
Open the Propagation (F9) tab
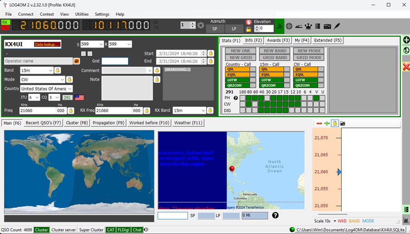pyautogui.click(x=109, y=123)
